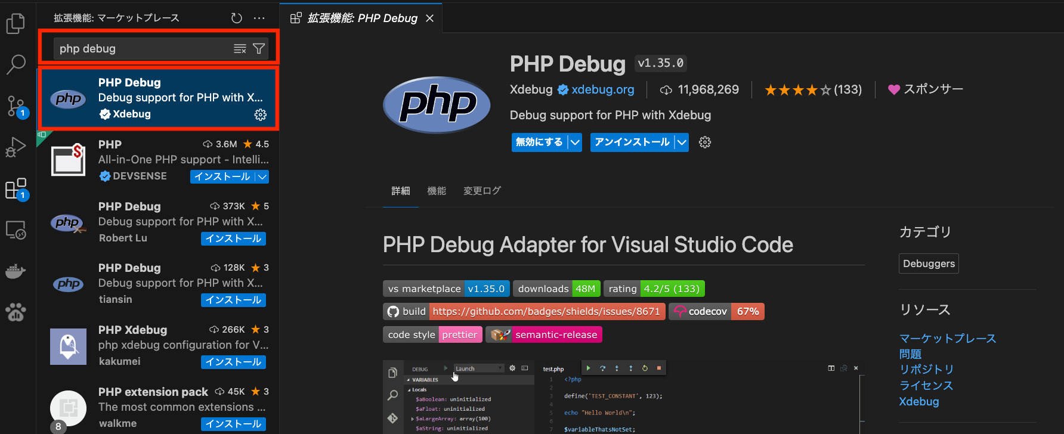This screenshot has width=1064, height=434.
Task: Open Source Control view in activity bar
Action: 16,107
